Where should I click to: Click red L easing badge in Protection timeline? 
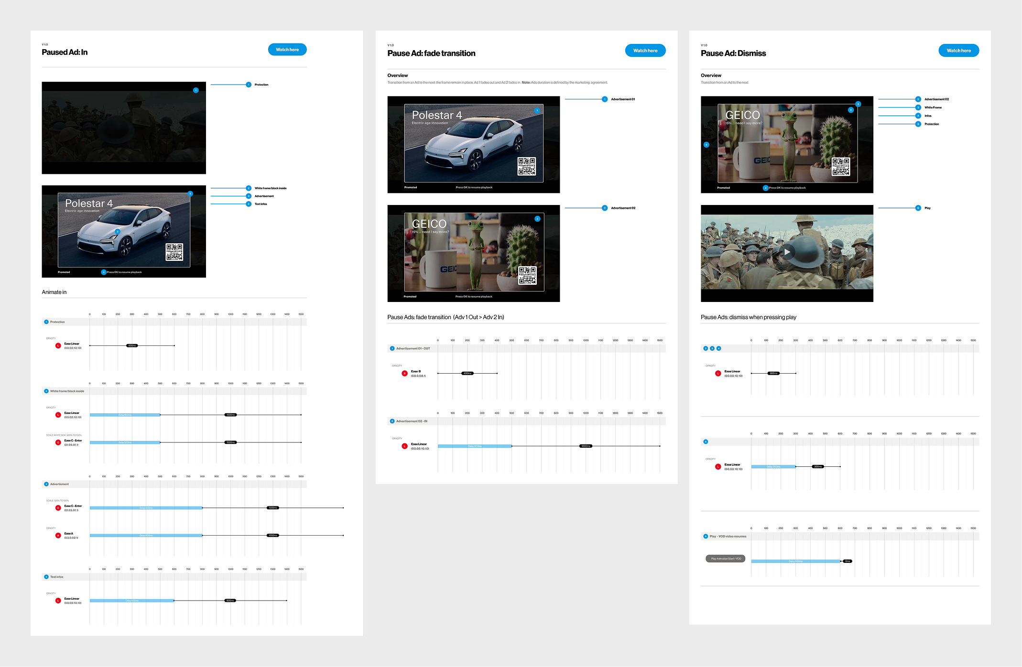pos(58,345)
